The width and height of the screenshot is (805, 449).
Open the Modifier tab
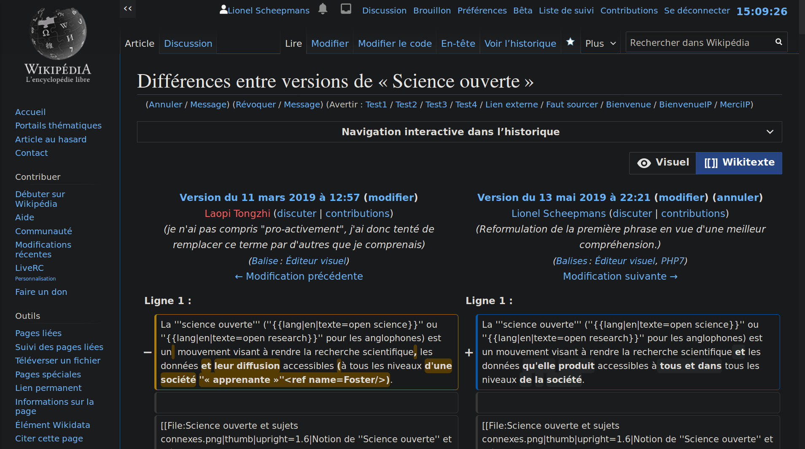click(330, 43)
